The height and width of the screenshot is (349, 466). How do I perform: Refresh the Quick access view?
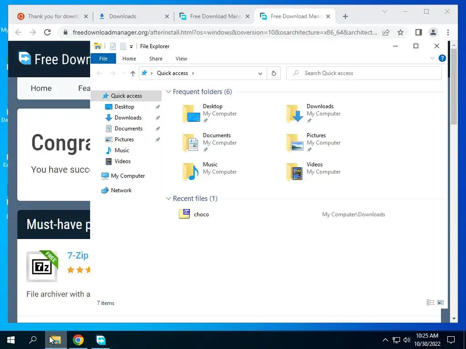click(x=274, y=73)
